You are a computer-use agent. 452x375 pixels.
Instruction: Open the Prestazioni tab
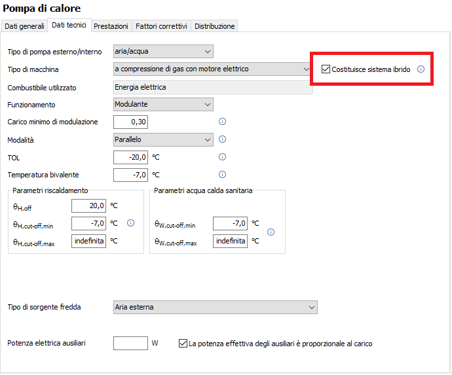pyautogui.click(x=111, y=26)
